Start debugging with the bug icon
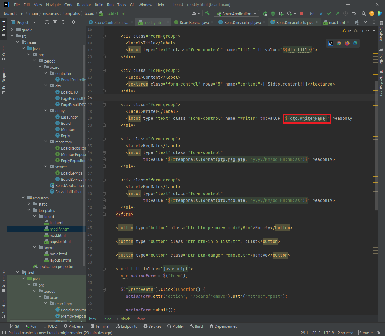385x336 pixels. pyautogui.click(x=273, y=13)
